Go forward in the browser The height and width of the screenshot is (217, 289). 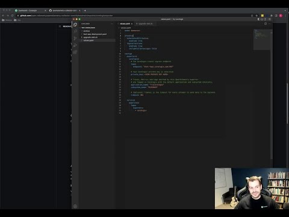8,16
